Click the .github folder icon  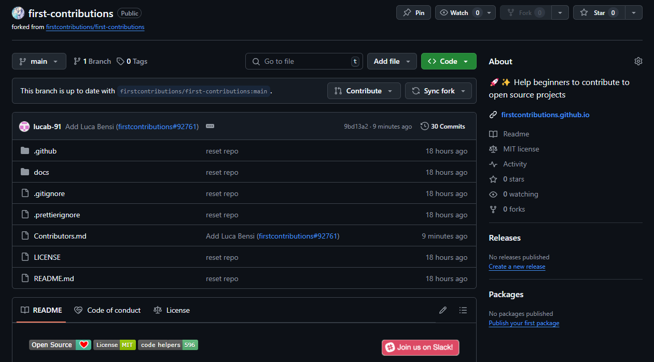pyautogui.click(x=25, y=151)
